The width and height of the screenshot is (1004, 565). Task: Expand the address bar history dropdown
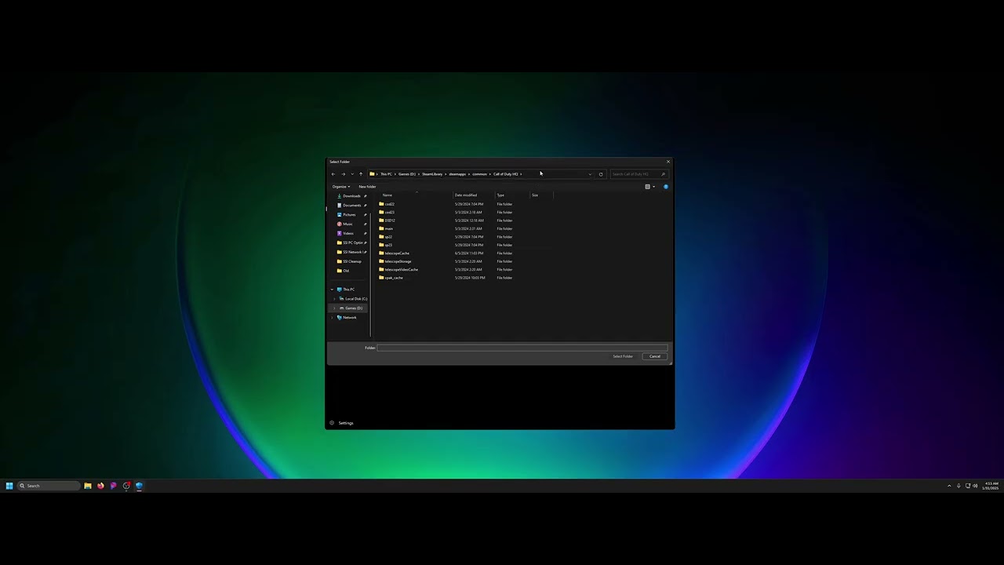590,174
